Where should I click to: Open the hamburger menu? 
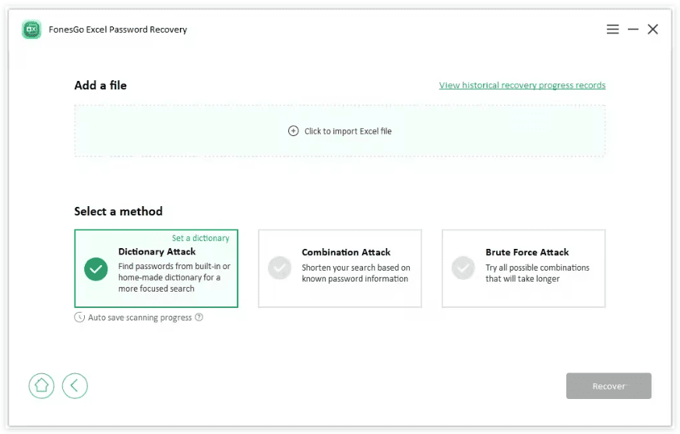612,30
